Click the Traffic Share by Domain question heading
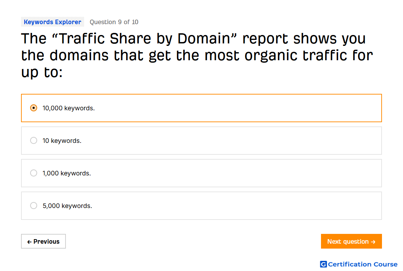 (197, 55)
